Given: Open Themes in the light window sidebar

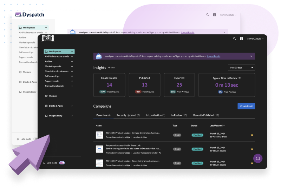Looking at the screenshot, I should (25, 72).
